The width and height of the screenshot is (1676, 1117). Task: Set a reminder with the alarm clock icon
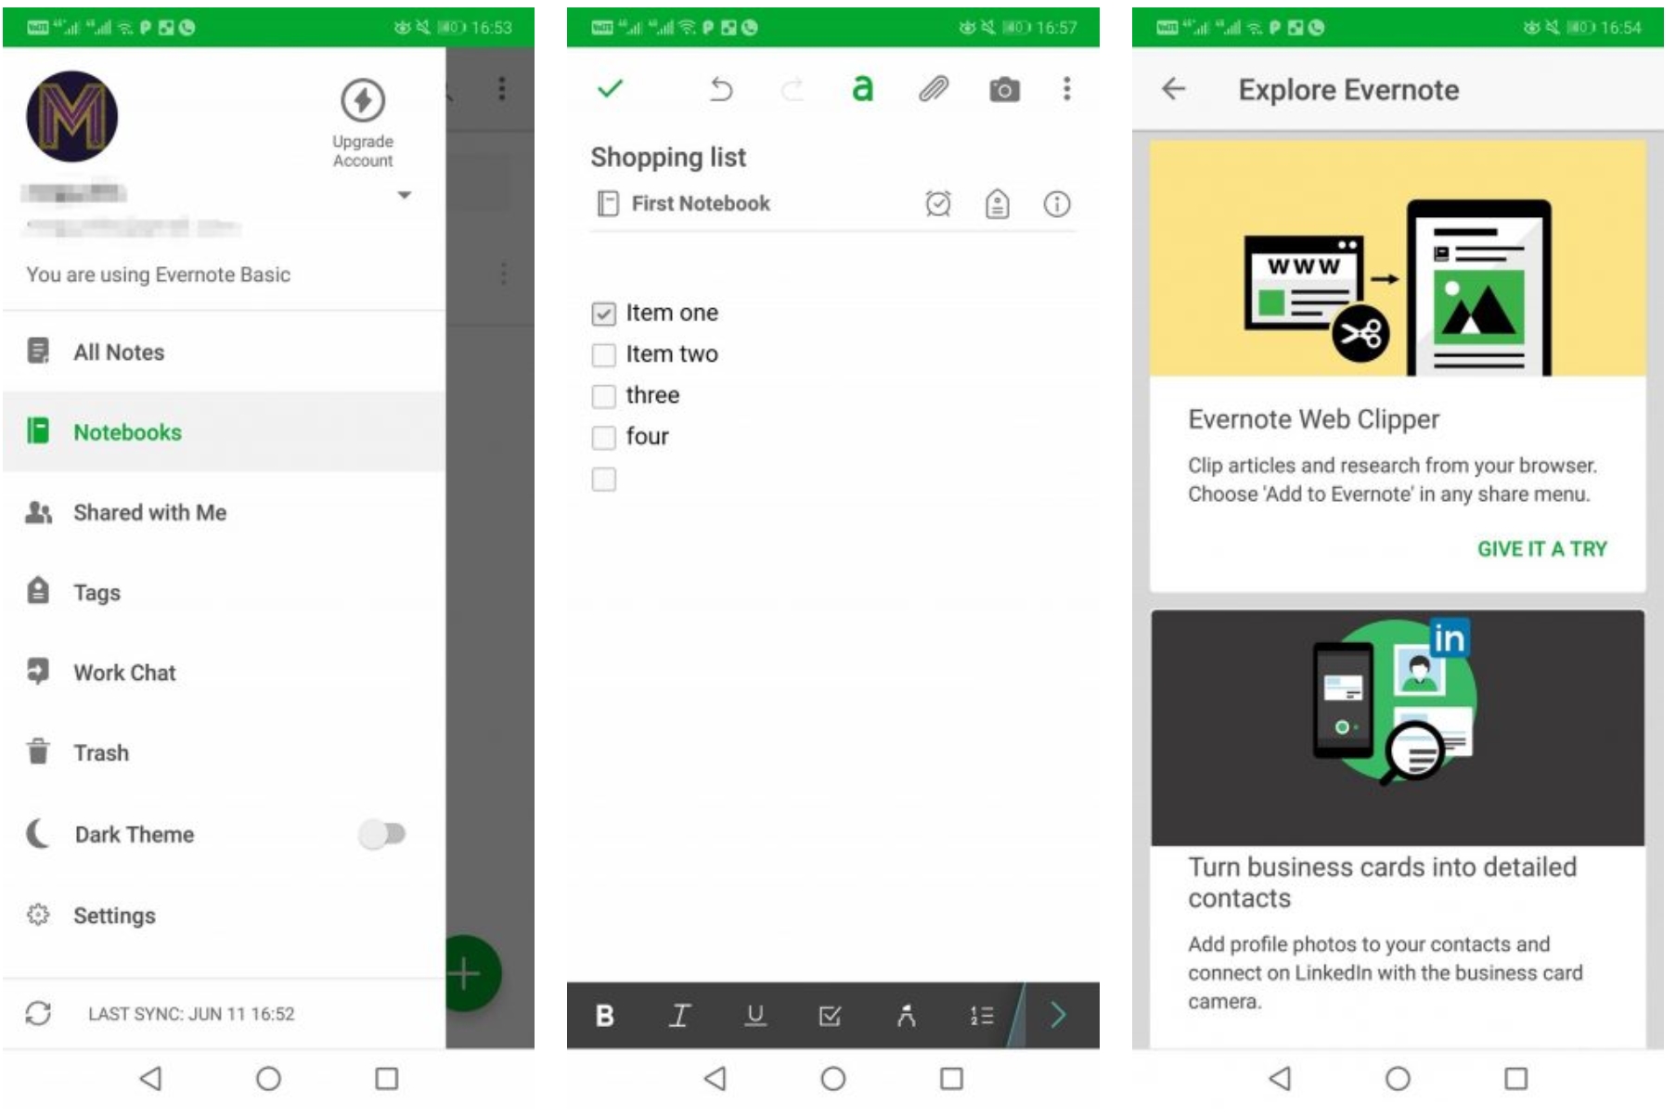coord(938,203)
